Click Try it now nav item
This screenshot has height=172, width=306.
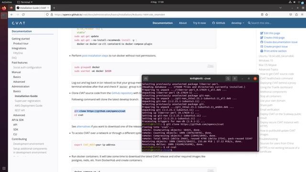tap(199, 23)
